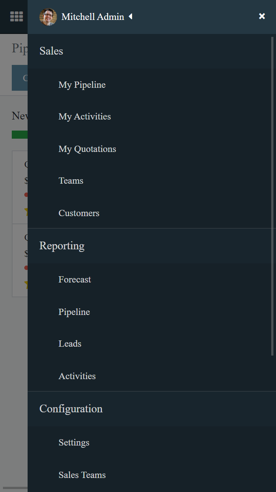Go to Sales Teams configuration

82,475
